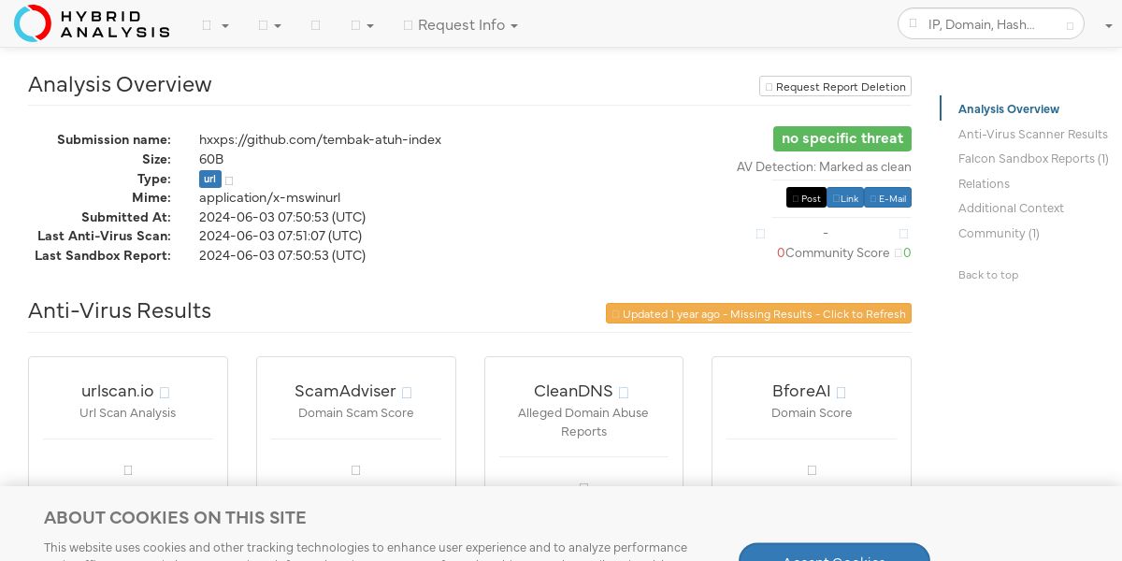Open the external link icon beside CleanDNS
This screenshot has height=561, width=1122.
click(x=624, y=393)
